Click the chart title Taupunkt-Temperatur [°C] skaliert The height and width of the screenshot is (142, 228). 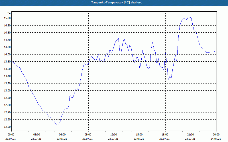[x=117, y=3]
